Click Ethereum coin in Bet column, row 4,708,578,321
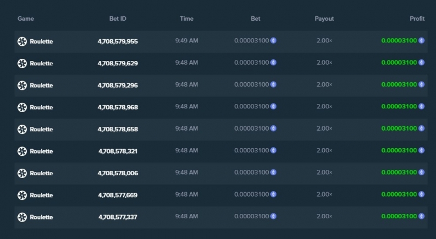Image resolution: width=436 pixels, height=239 pixels. (274, 150)
